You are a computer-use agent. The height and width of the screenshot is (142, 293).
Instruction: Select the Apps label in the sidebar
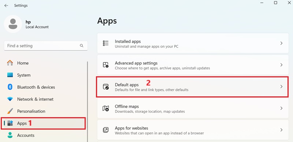click(x=22, y=123)
